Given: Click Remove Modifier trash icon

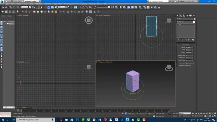Looking at the screenshot, I should coord(189,40).
